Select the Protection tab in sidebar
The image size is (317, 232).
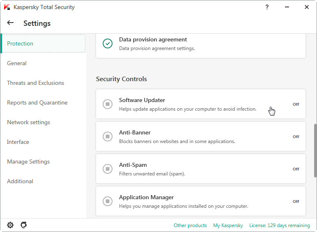(x=43, y=43)
